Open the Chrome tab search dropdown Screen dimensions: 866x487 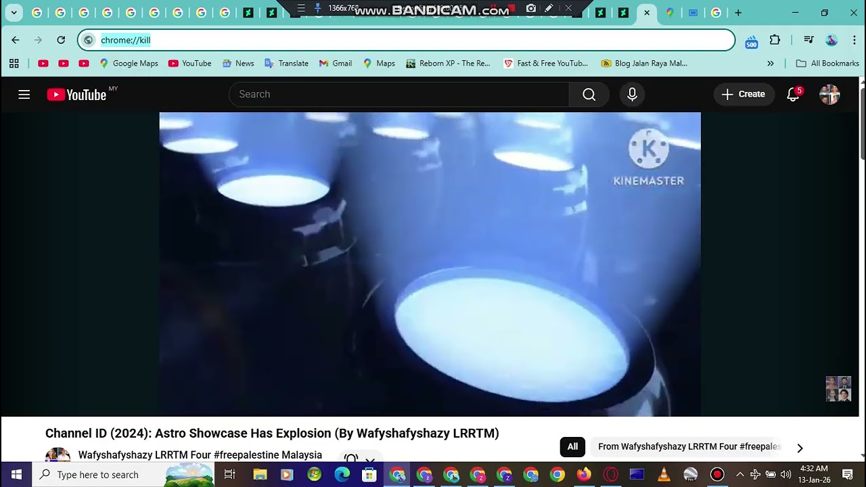coord(14,13)
